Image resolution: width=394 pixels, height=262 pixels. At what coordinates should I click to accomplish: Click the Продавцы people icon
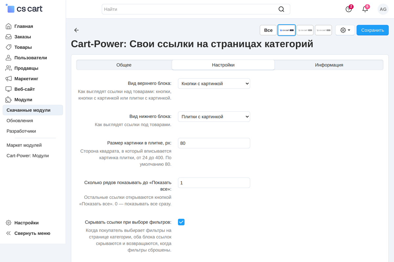pos(9,68)
